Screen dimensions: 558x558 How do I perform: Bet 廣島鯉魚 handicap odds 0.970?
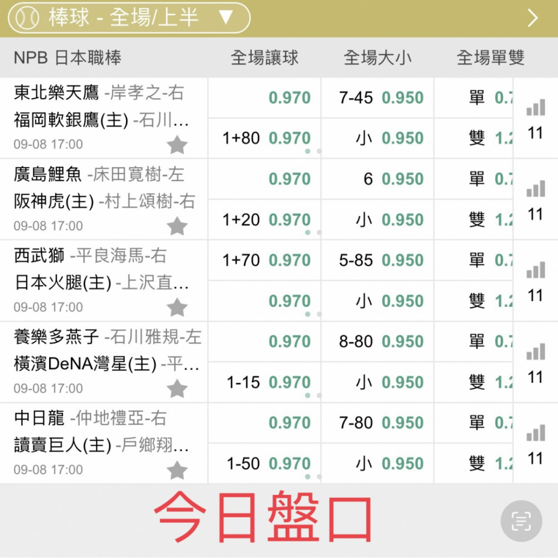click(264, 179)
